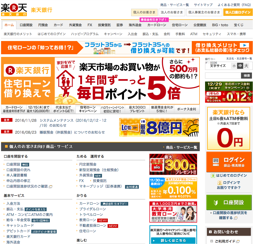
Task: Click the NEW! badge next to 不動産担保ローン
Action: pyautogui.click(x=113, y=226)
